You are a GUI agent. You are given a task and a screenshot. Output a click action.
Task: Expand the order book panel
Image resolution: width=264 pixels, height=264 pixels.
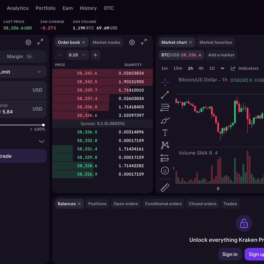(144, 42)
